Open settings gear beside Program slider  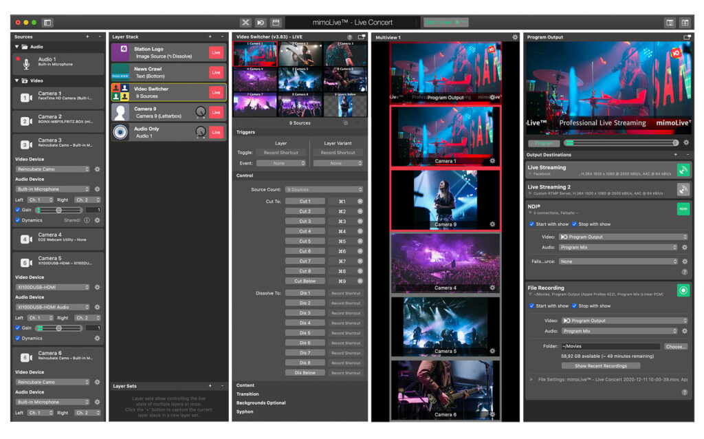pos(686,143)
